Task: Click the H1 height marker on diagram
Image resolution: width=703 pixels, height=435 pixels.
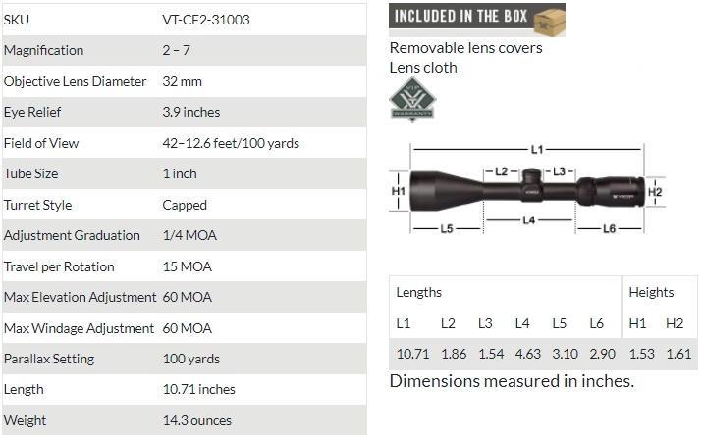Action: (398, 191)
